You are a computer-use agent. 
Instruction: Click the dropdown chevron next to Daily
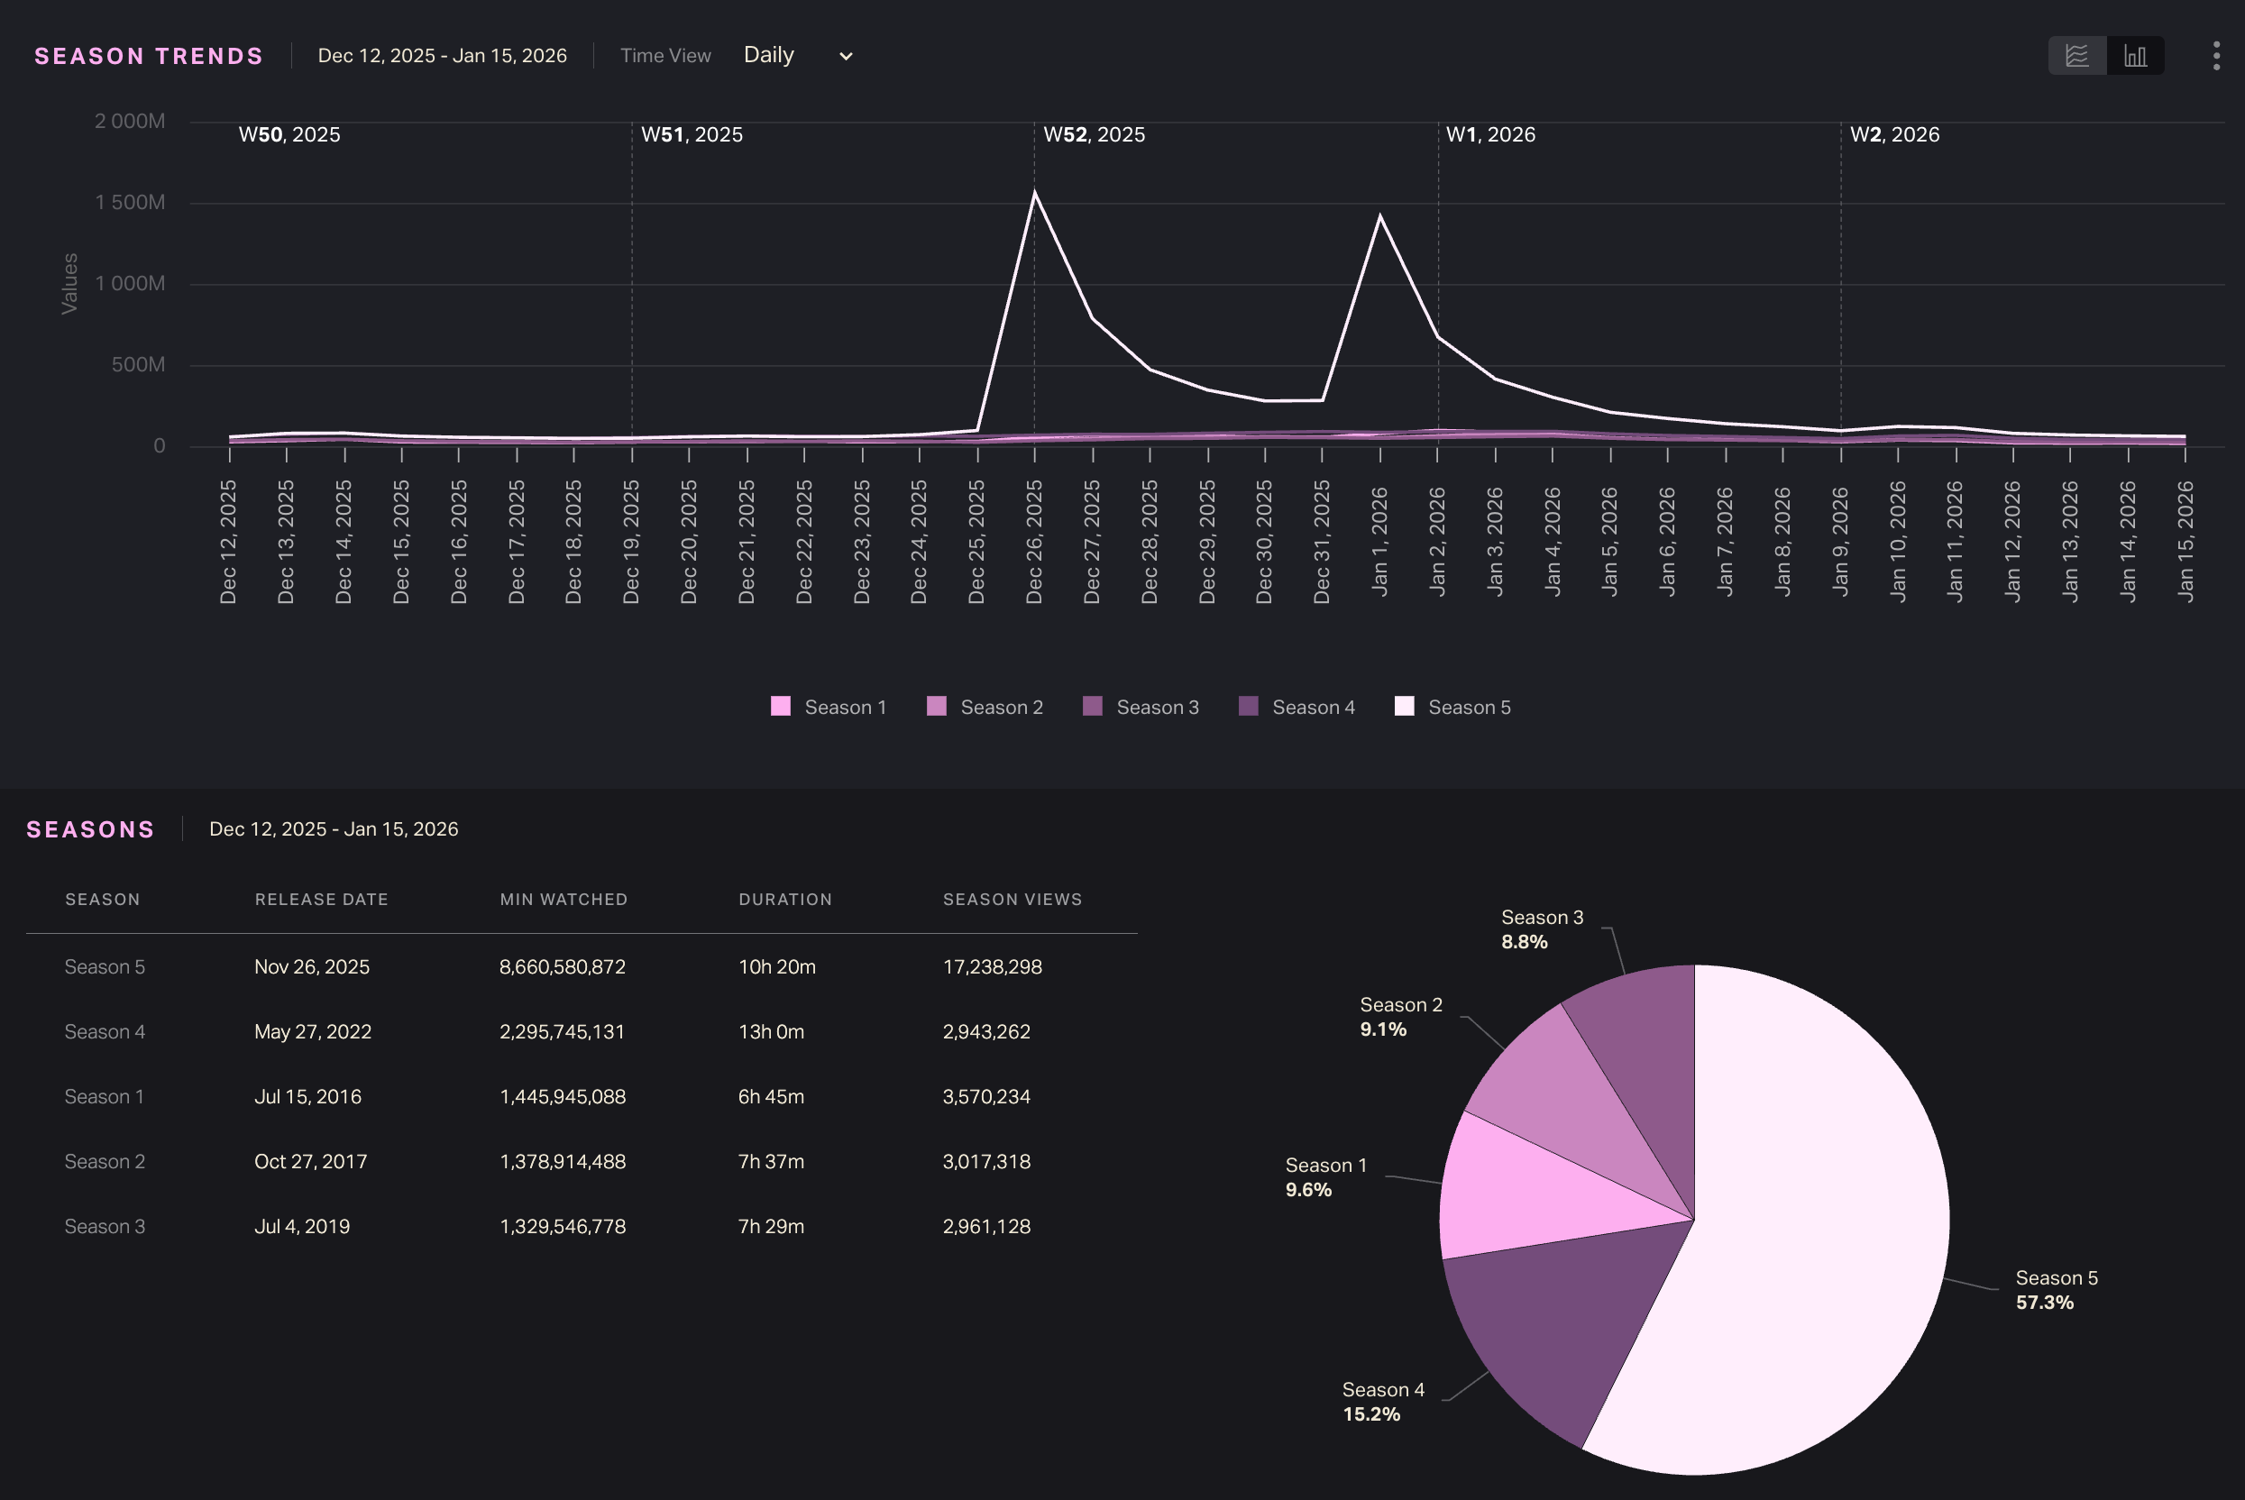coord(846,57)
